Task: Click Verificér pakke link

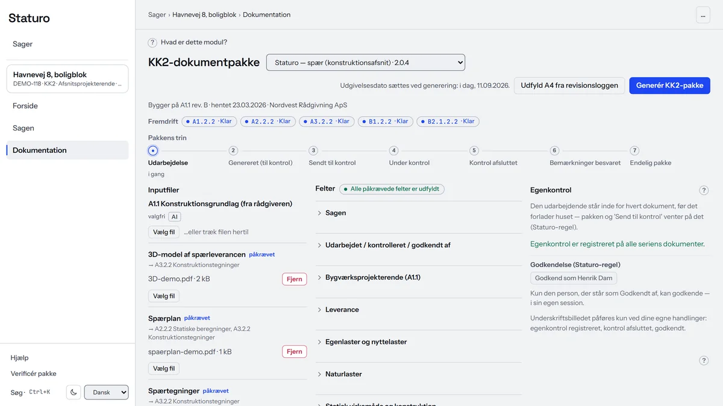Action: (33, 374)
